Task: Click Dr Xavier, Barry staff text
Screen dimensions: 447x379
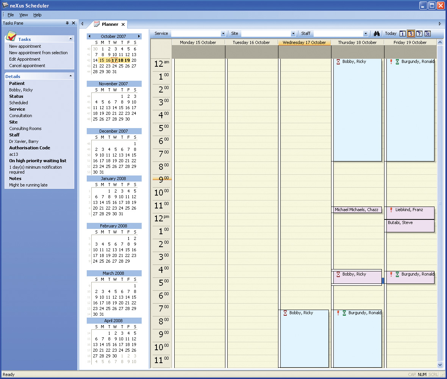Action: pos(23,141)
